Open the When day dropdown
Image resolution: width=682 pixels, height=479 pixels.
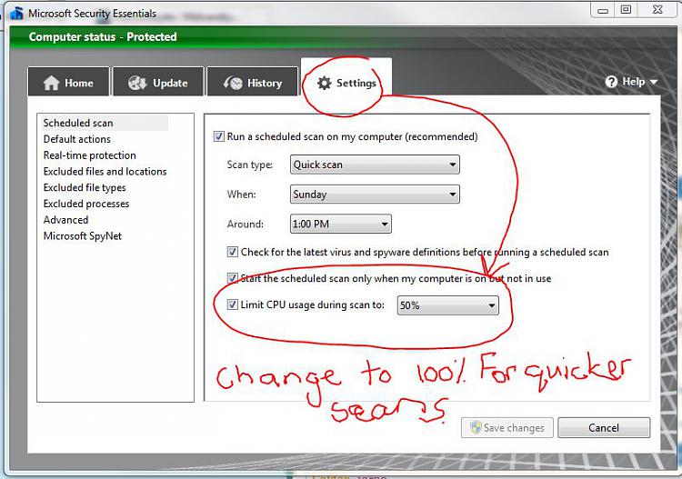[375, 195]
